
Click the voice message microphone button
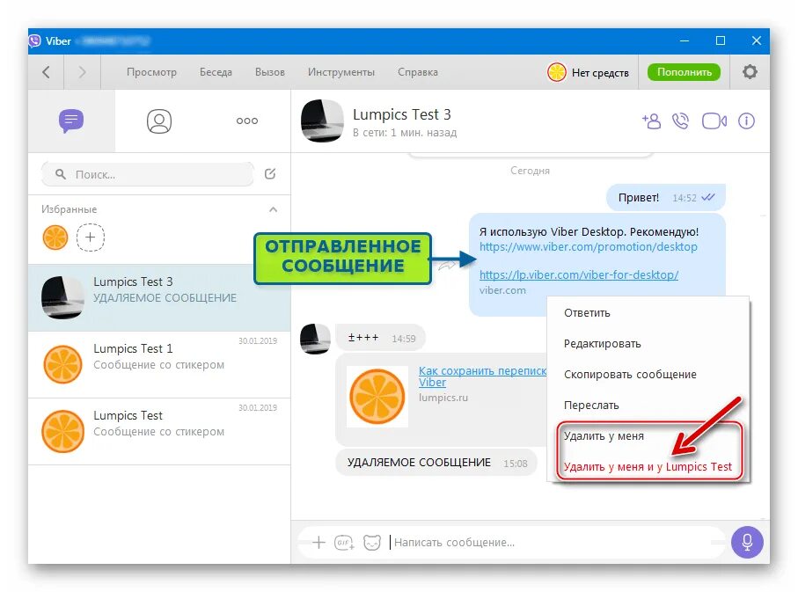747,542
